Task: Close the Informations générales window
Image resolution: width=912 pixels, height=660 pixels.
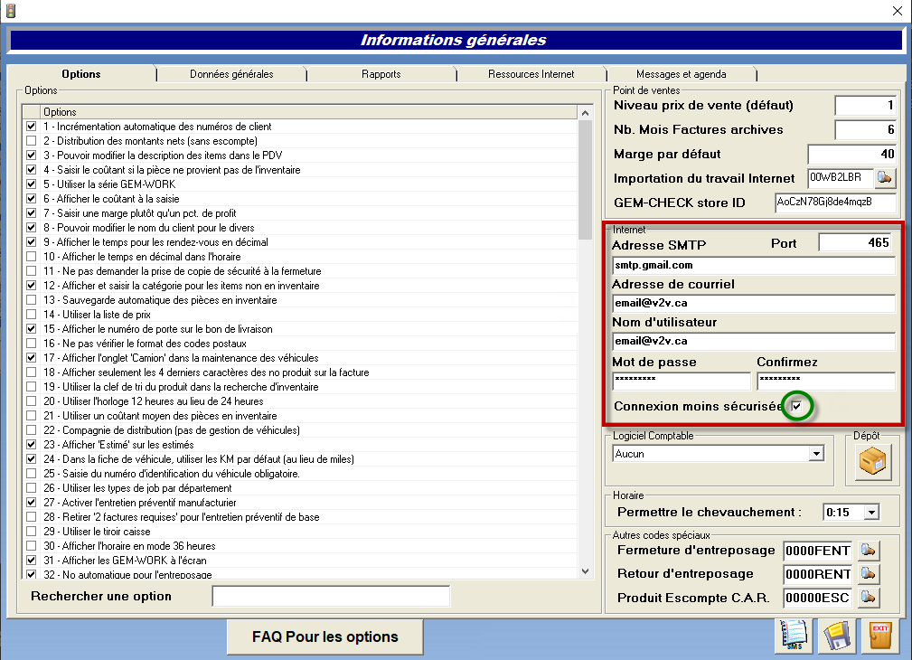Action: click(x=898, y=11)
